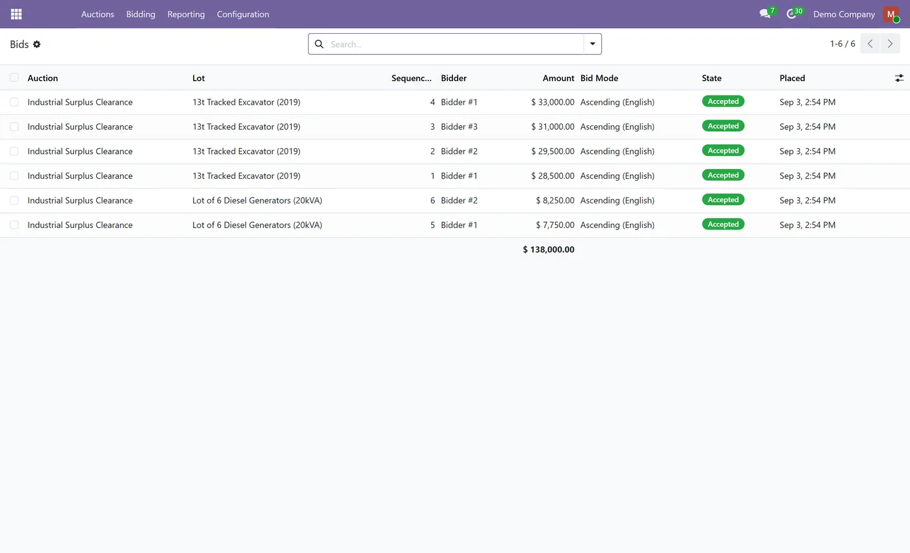Open the Configuration menu
The image size is (910, 553).
pyautogui.click(x=243, y=14)
